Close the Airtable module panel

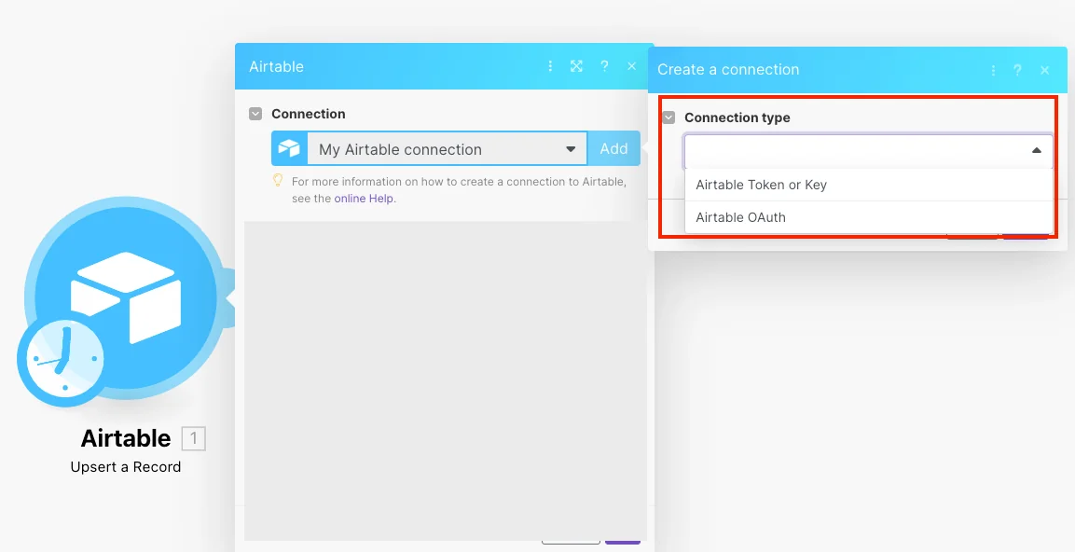click(631, 66)
